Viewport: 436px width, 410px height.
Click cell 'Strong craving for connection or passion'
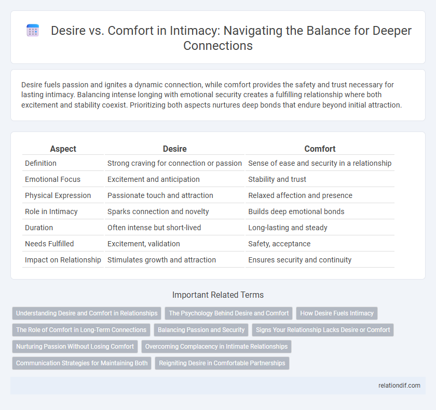click(174, 163)
